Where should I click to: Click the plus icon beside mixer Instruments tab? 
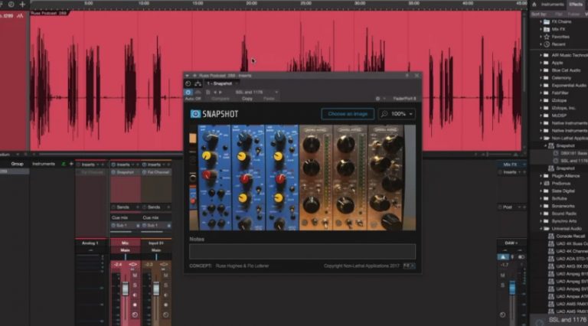click(x=71, y=164)
